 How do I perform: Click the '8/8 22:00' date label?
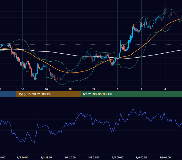[x=94, y=157]
